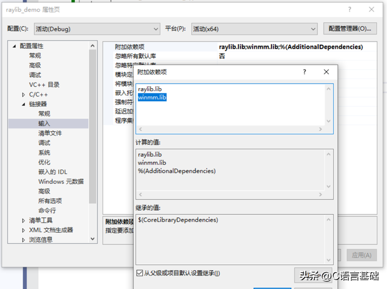Image resolution: width=387 pixels, height=289 pixels.
Task: Select 清单文件 under 链接器
Action: click(x=50, y=133)
